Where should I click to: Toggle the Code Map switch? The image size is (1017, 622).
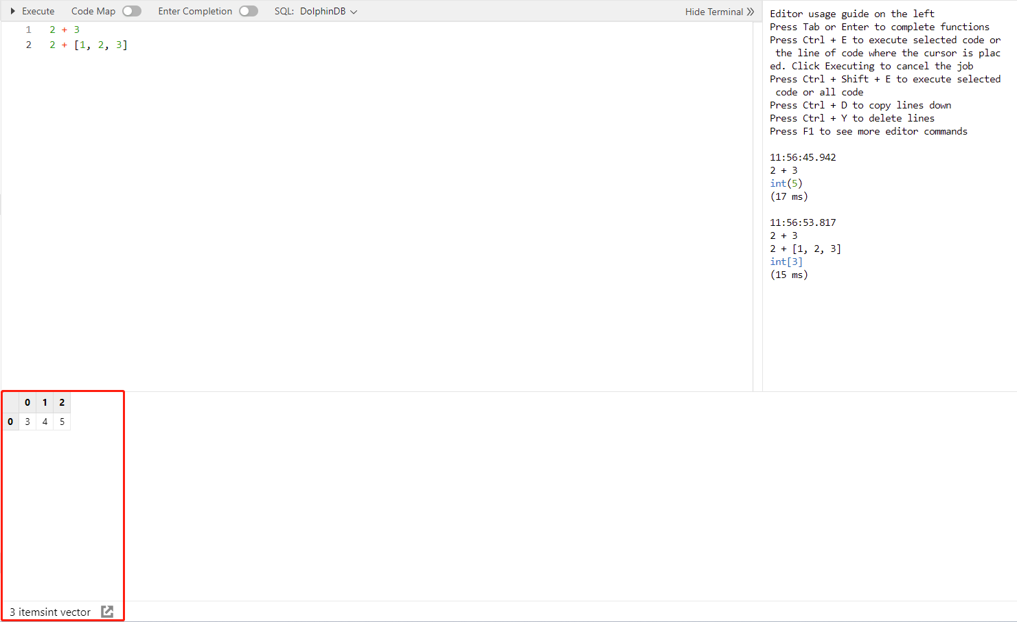pyautogui.click(x=131, y=11)
